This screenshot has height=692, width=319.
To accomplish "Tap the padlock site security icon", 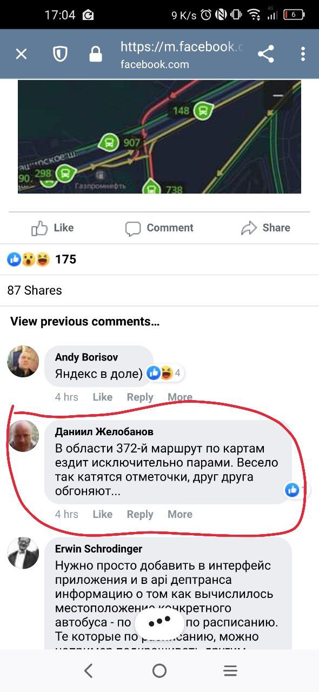I will click(96, 54).
